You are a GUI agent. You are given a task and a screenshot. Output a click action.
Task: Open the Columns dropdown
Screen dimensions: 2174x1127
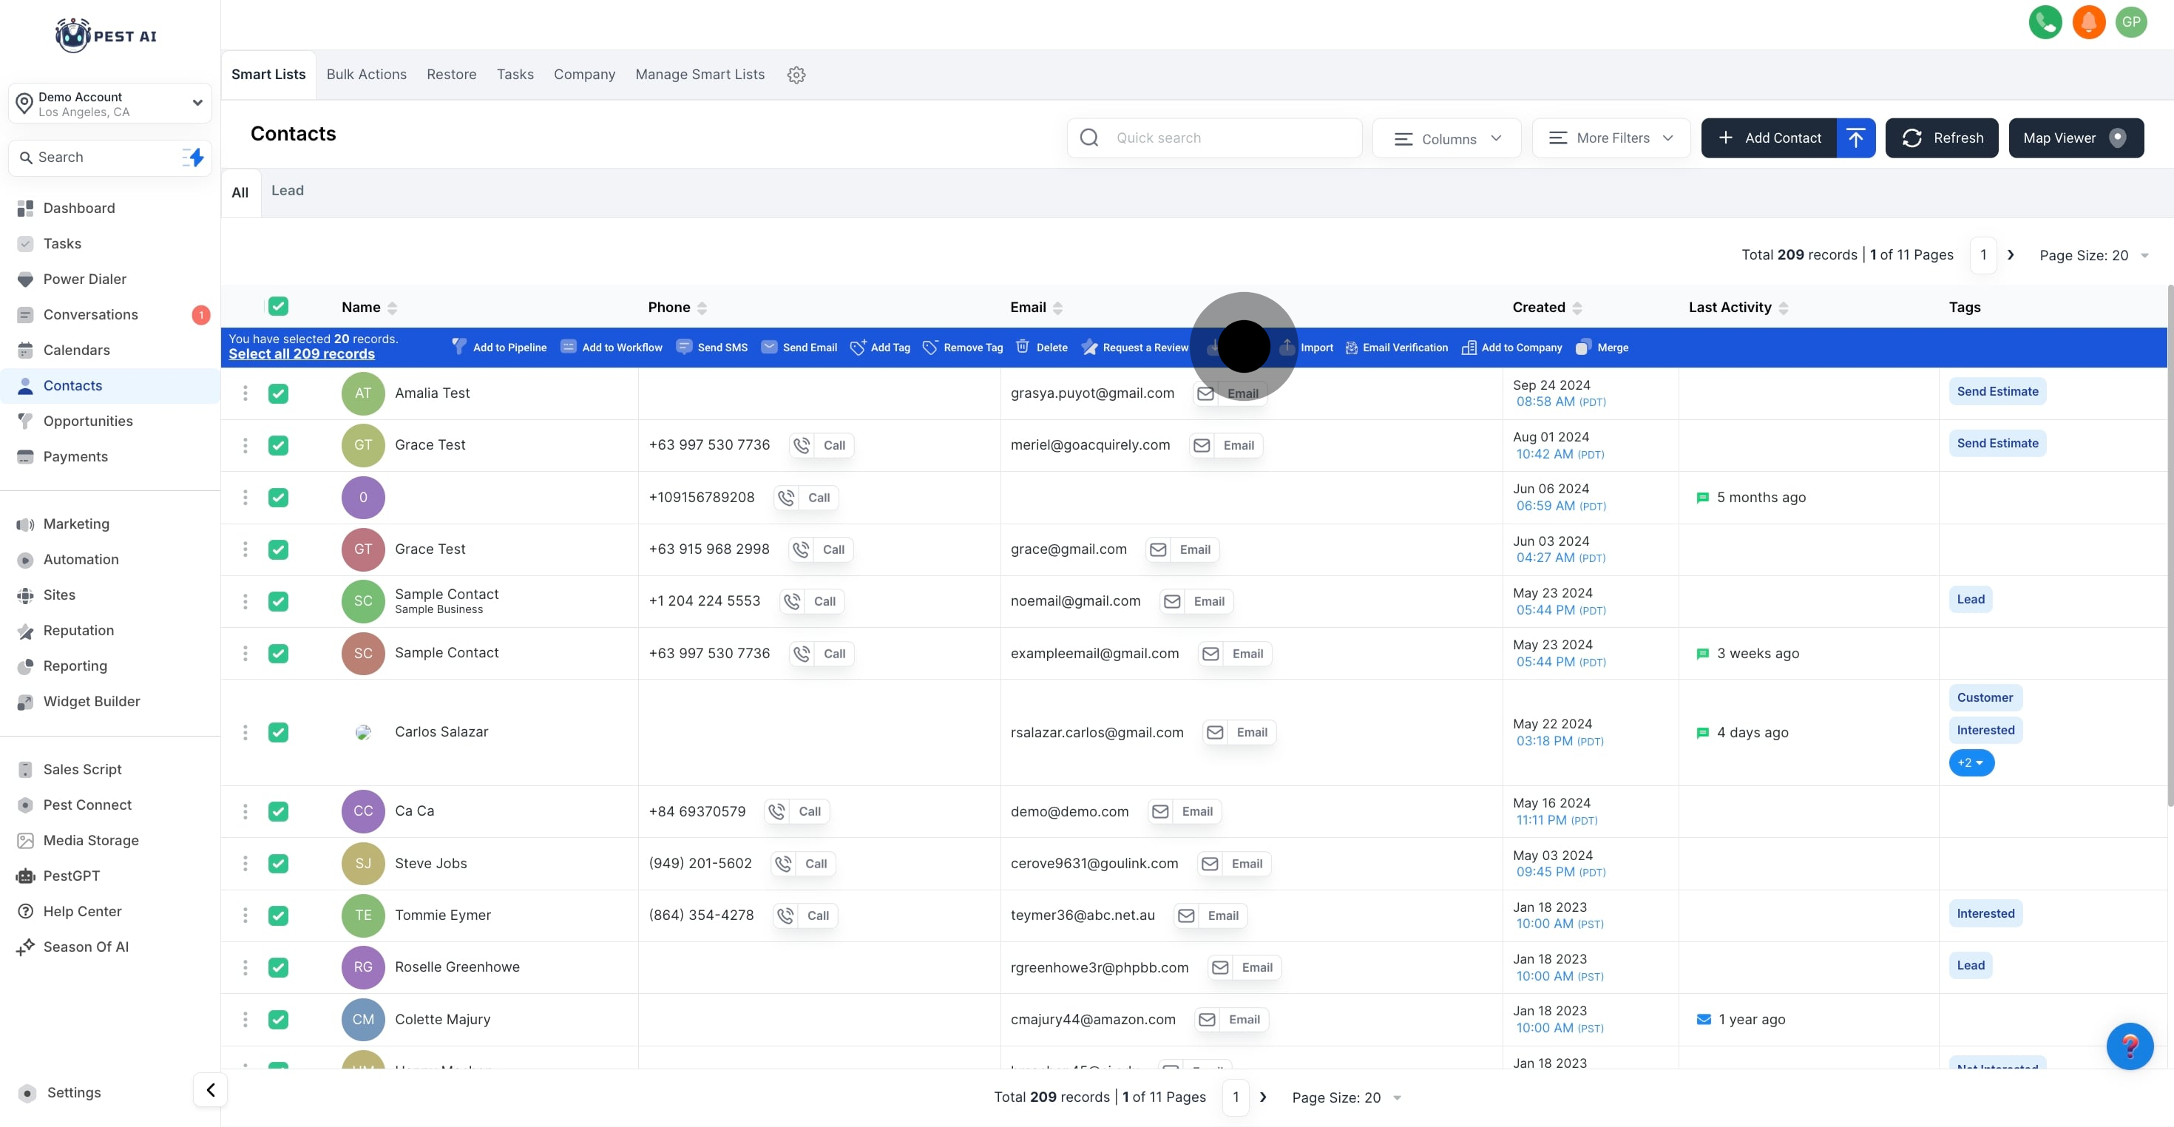click(x=1446, y=138)
